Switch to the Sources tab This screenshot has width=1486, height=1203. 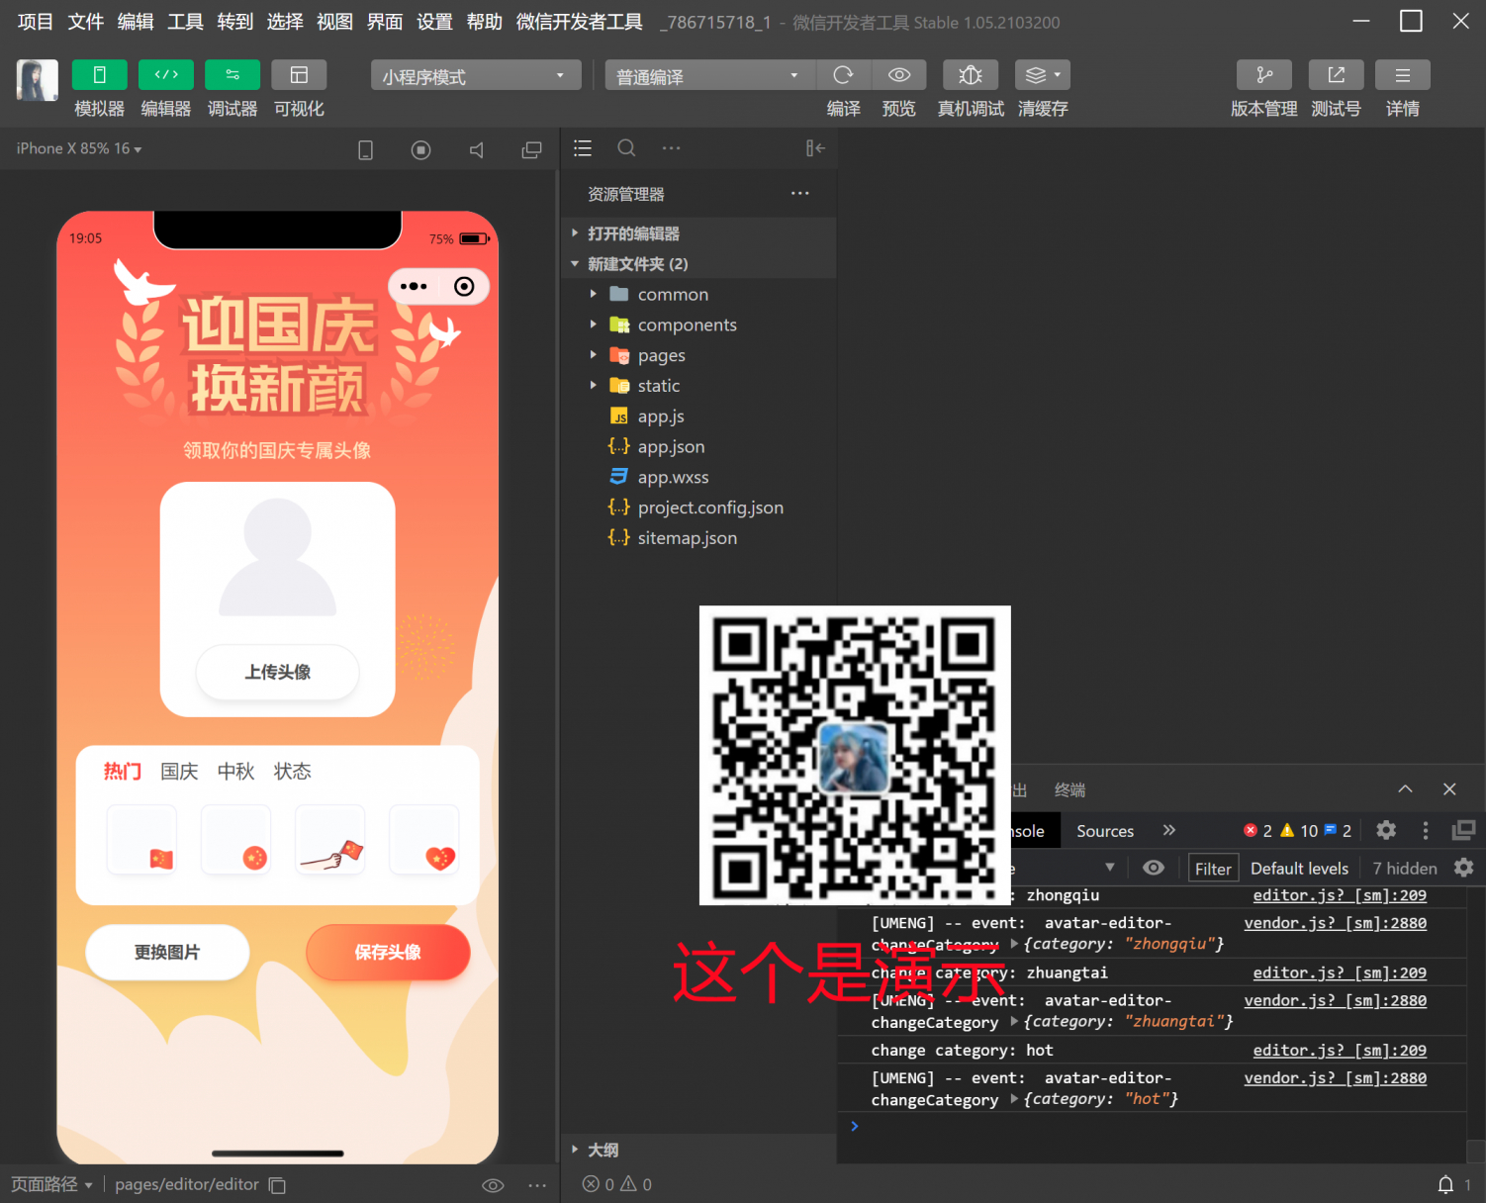pos(1104,831)
